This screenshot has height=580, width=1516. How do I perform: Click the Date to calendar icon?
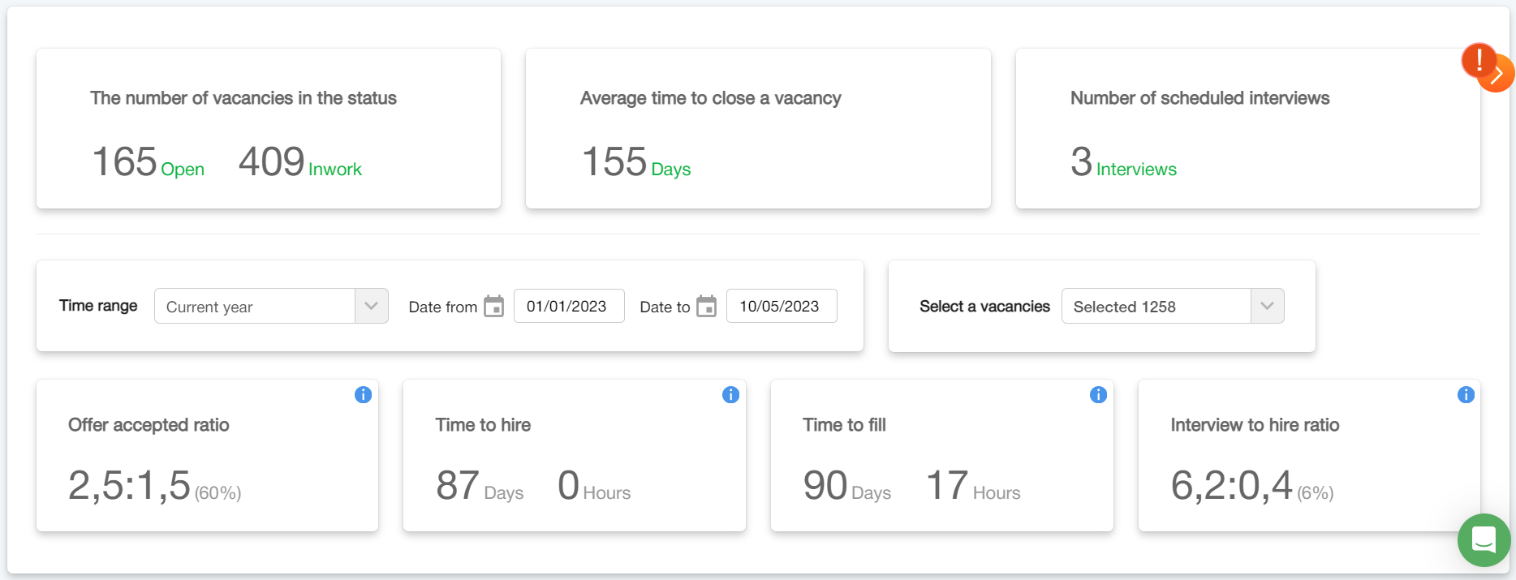point(707,307)
